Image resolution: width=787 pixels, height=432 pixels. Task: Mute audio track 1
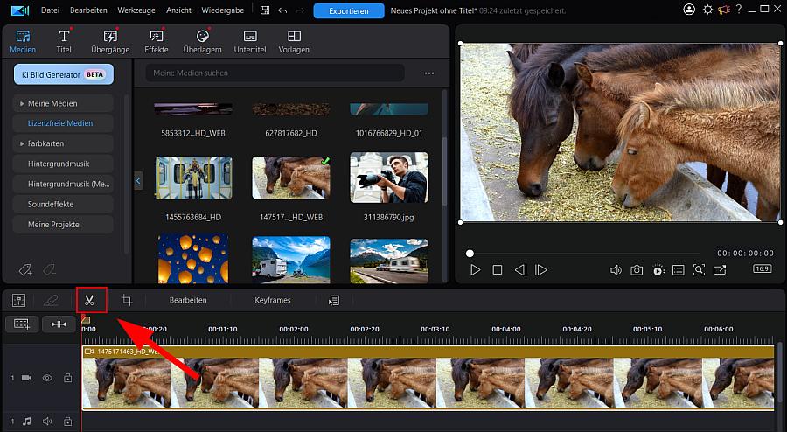point(47,421)
